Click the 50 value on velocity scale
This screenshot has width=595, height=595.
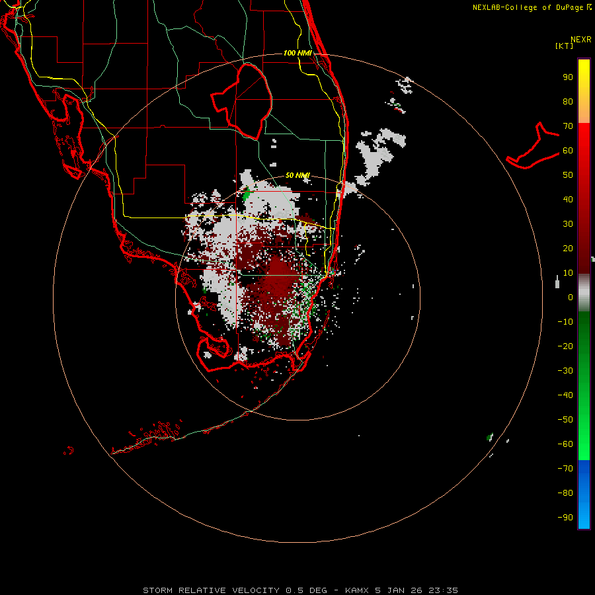pos(568,175)
